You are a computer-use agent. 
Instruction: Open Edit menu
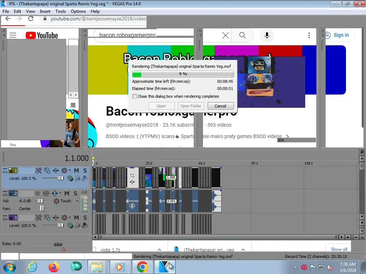[x=18, y=11]
